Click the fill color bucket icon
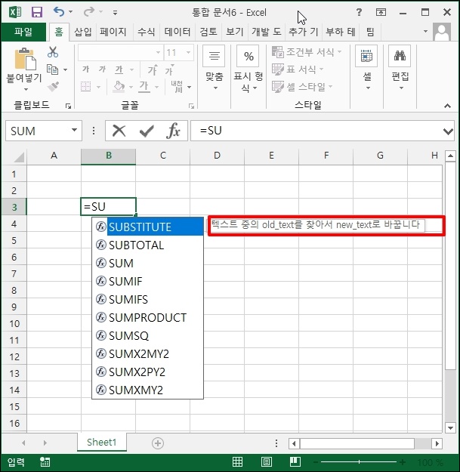This screenshot has width=460, height=472. pos(119,87)
